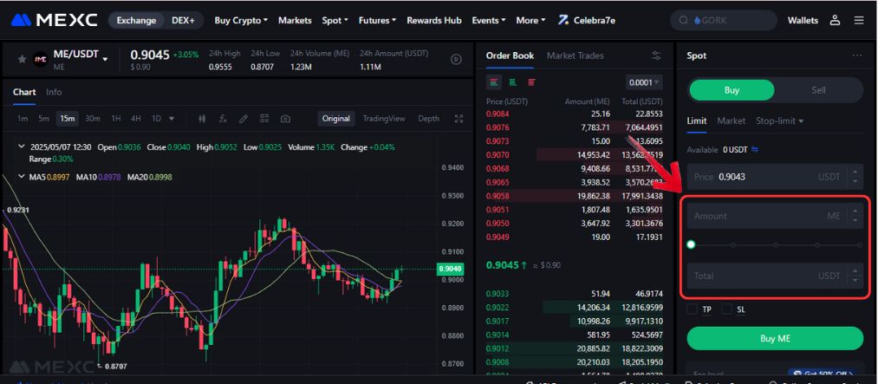This screenshot has height=384, width=878.
Task: Click the 0.9022 bid price row
Action: pyautogui.click(x=575, y=307)
